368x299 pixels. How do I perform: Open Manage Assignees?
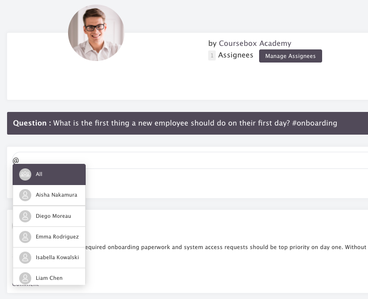tap(290, 56)
